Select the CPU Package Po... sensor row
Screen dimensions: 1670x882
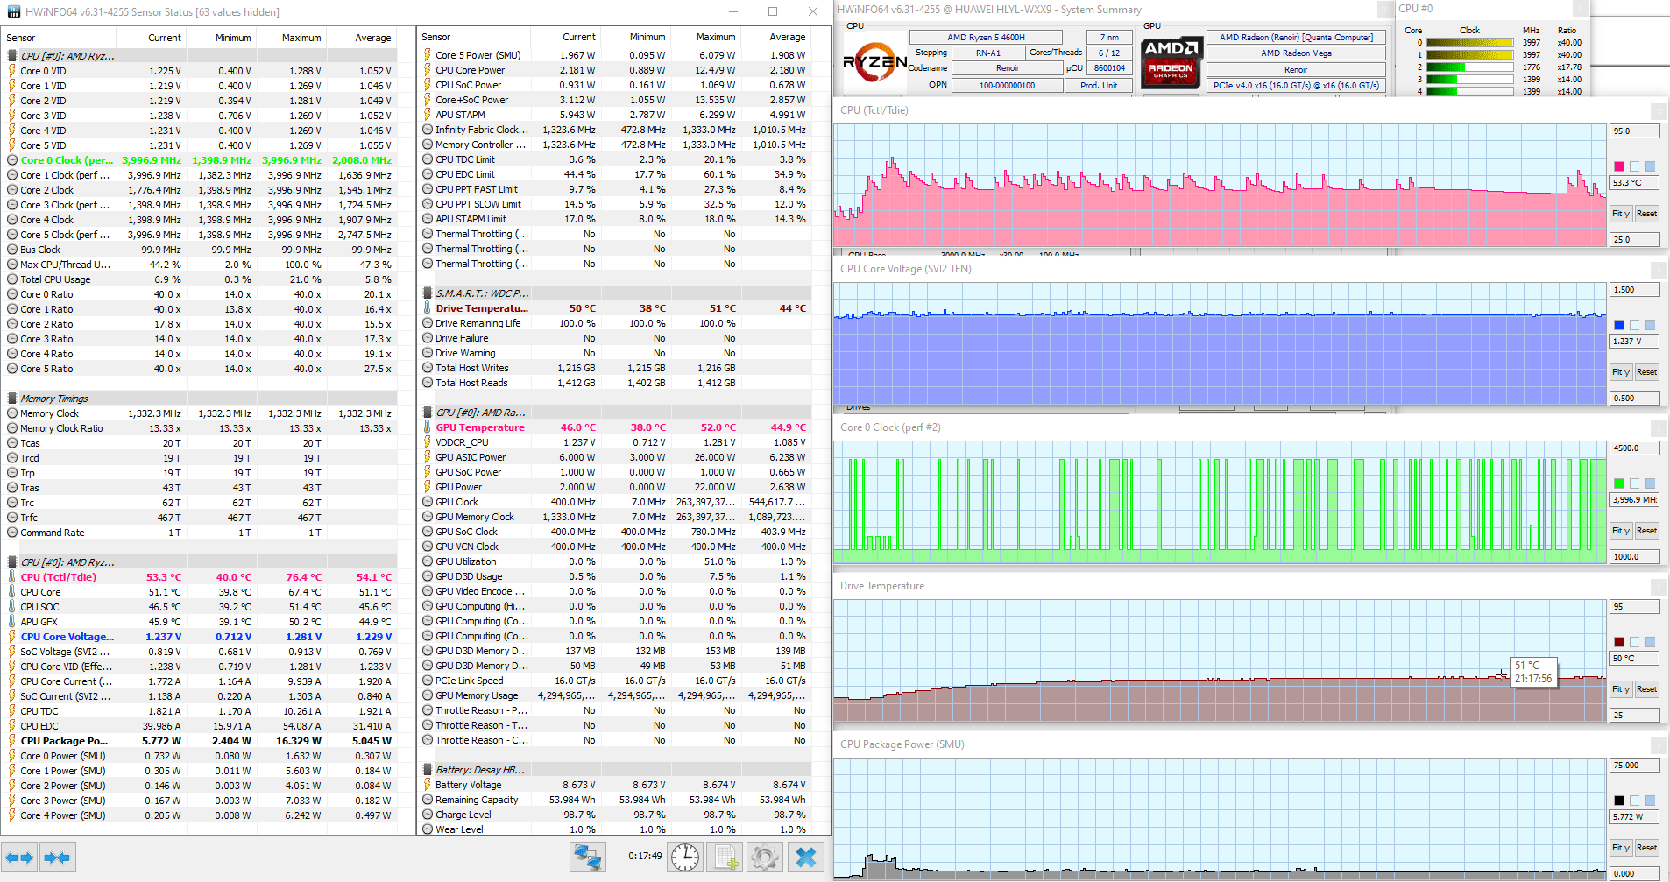pos(199,741)
